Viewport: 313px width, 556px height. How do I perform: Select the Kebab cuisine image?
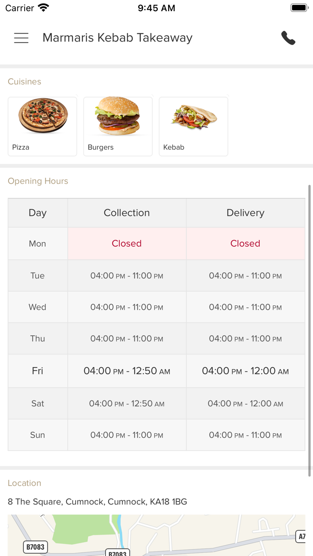(x=193, y=117)
